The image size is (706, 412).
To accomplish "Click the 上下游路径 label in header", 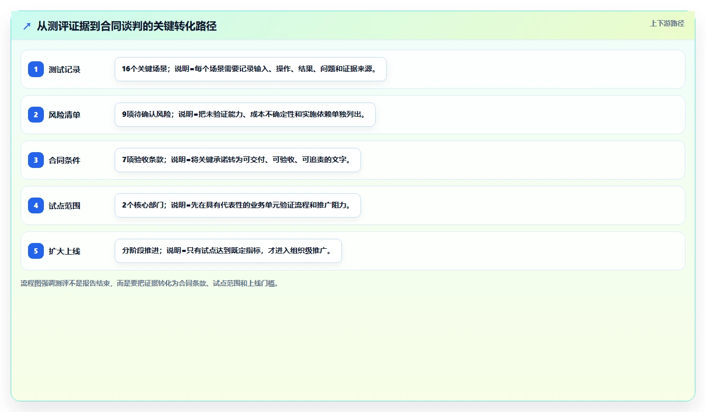I will pyautogui.click(x=667, y=23).
